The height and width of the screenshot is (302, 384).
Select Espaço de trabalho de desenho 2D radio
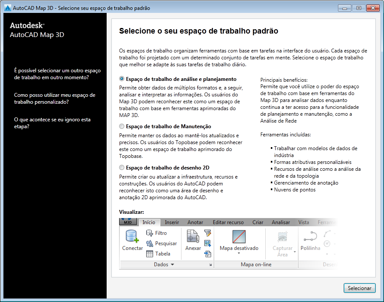click(x=122, y=167)
